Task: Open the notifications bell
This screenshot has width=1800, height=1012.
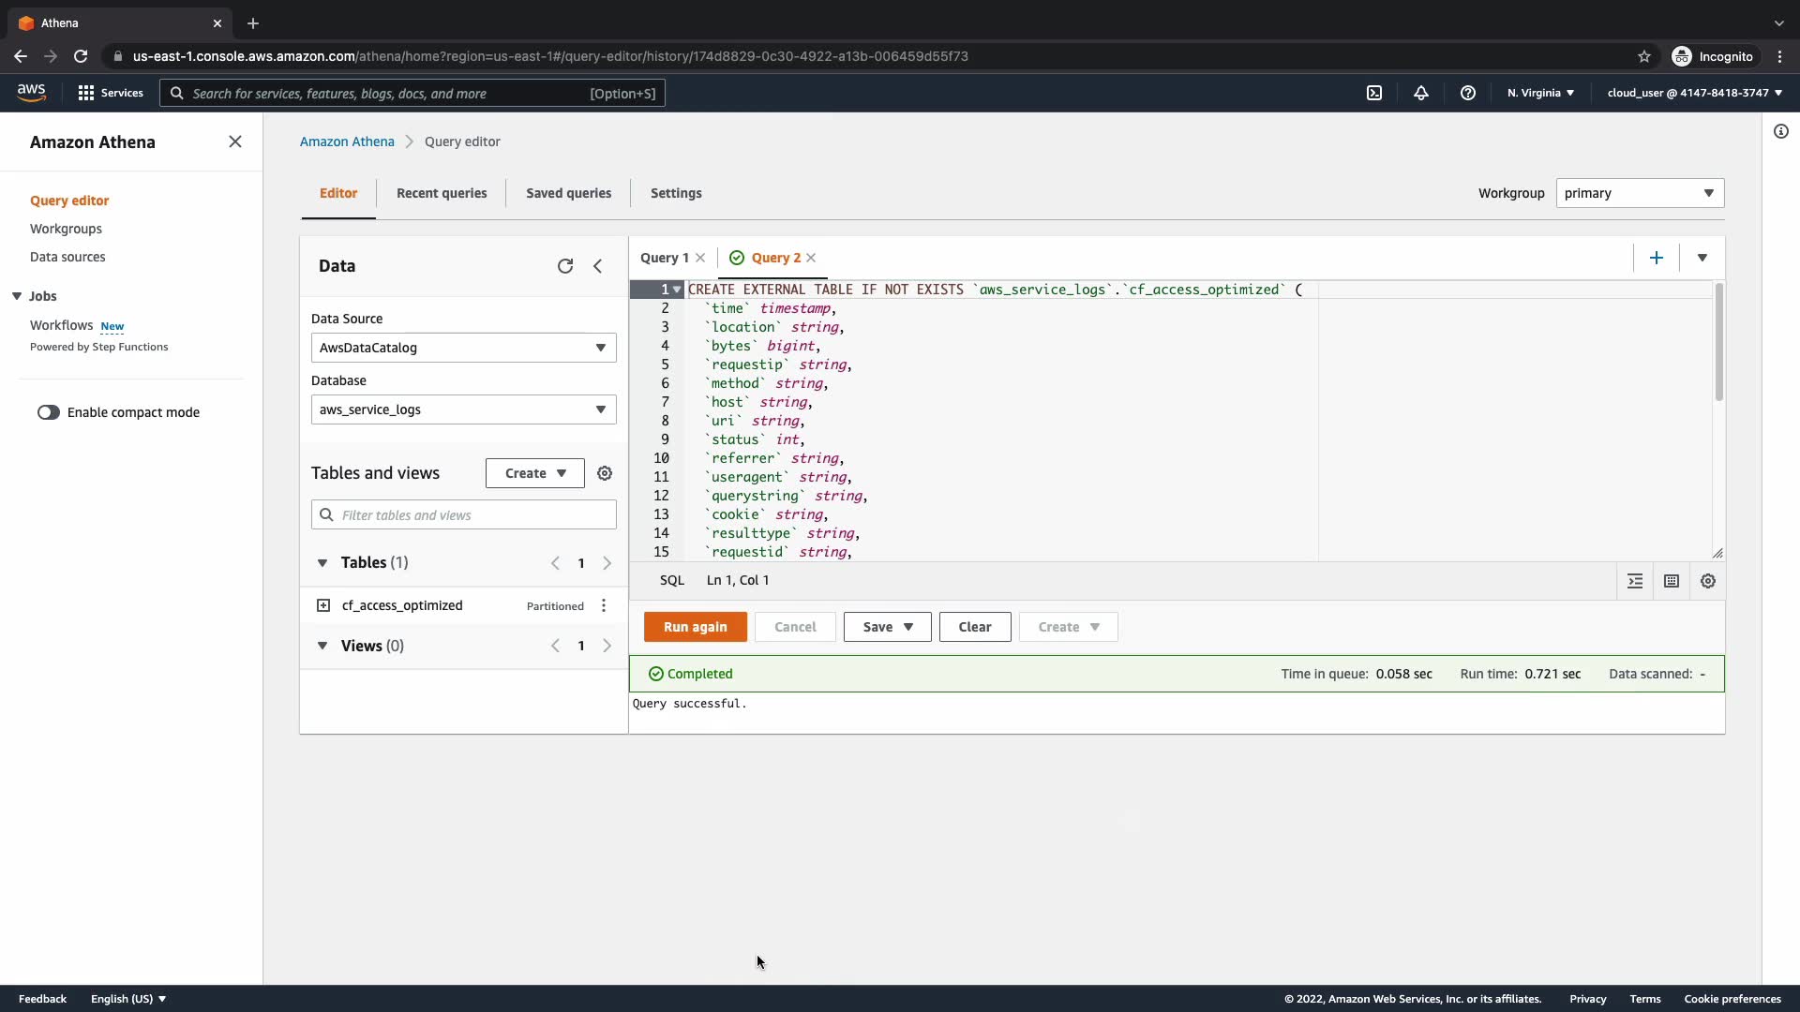Action: click(x=1421, y=93)
